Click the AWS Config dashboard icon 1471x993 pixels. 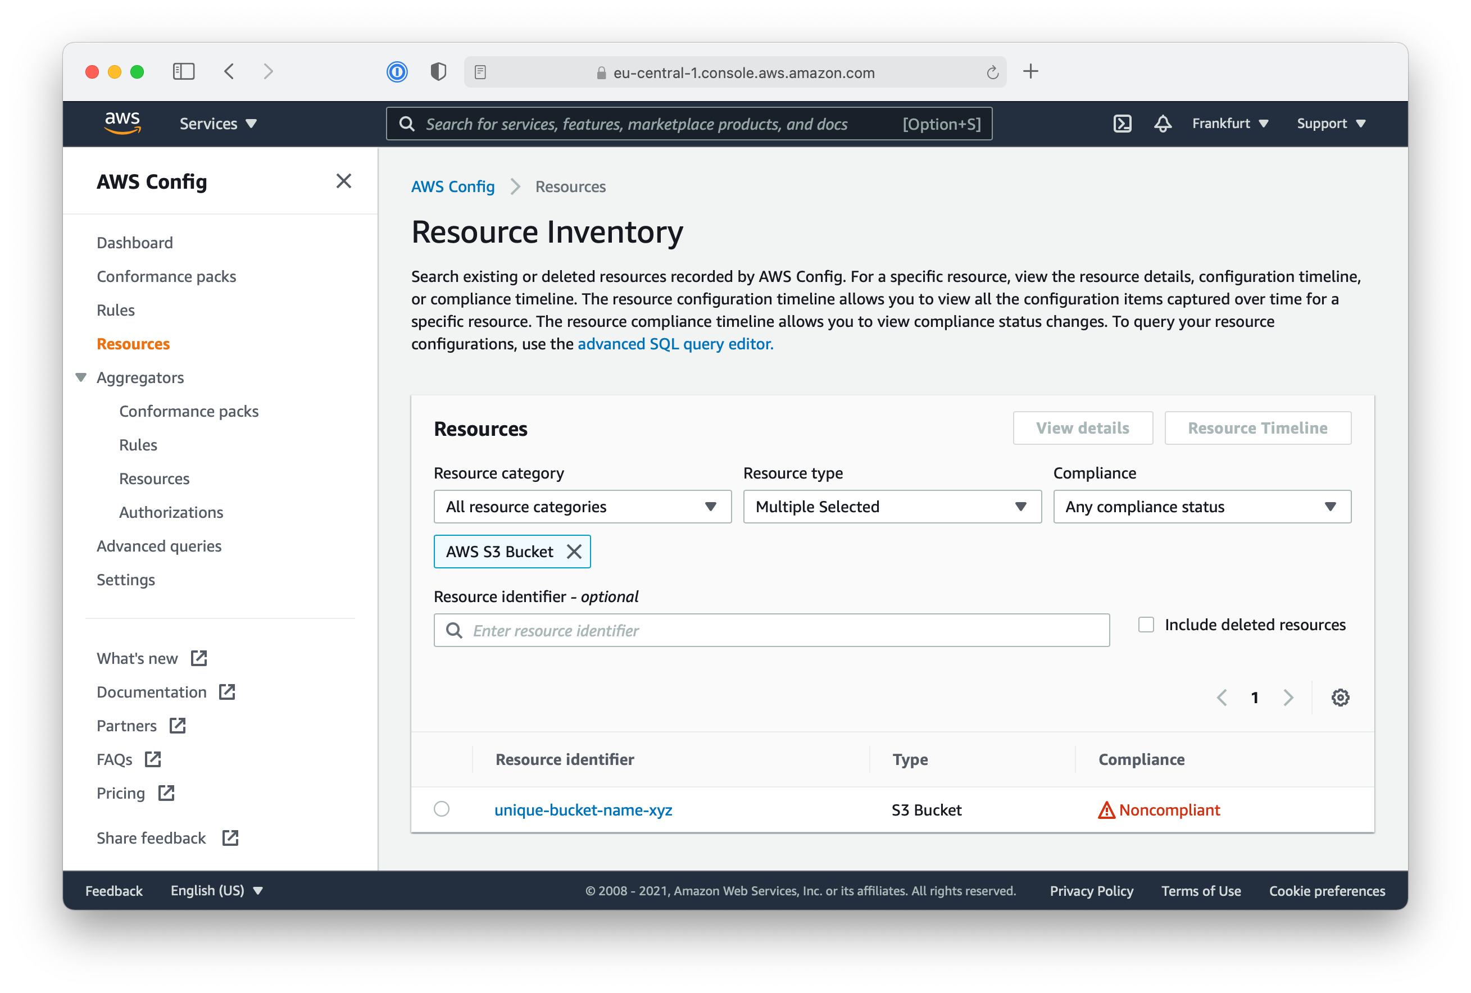pos(134,242)
